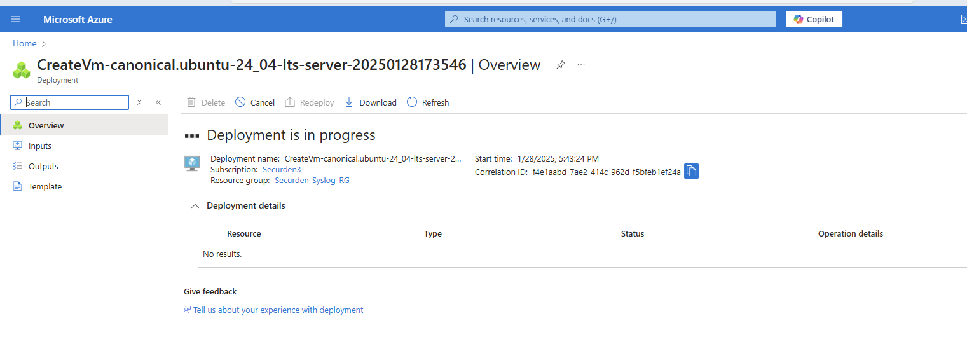Click the Resource column header
967x358 pixels.
click(x=244, y=234)
